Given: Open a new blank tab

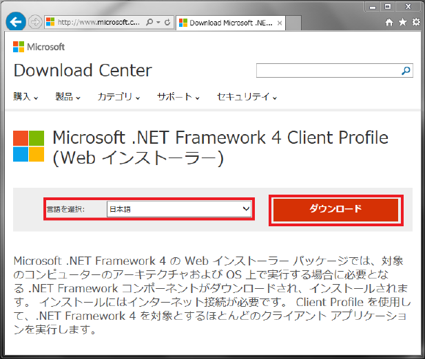Looking at the screenshot, I should click(293, 23).
